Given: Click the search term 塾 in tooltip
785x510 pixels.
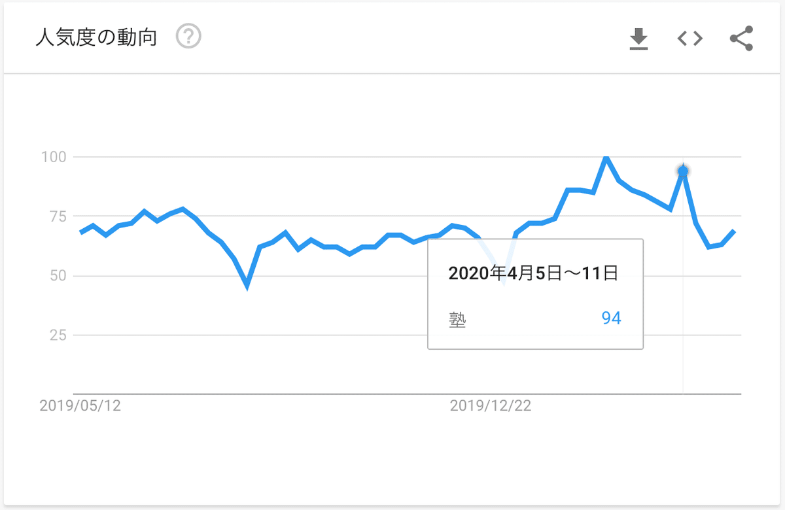Looking at the screenshot, I should coord(457,320).
